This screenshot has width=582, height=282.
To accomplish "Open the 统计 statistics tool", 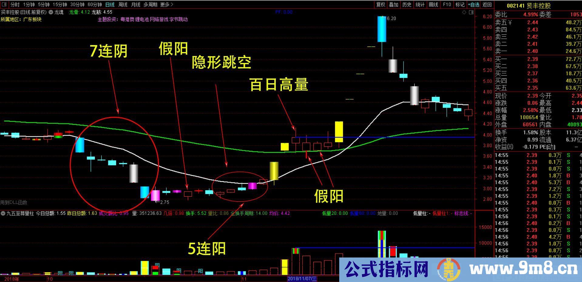I will tap(420, 5).
